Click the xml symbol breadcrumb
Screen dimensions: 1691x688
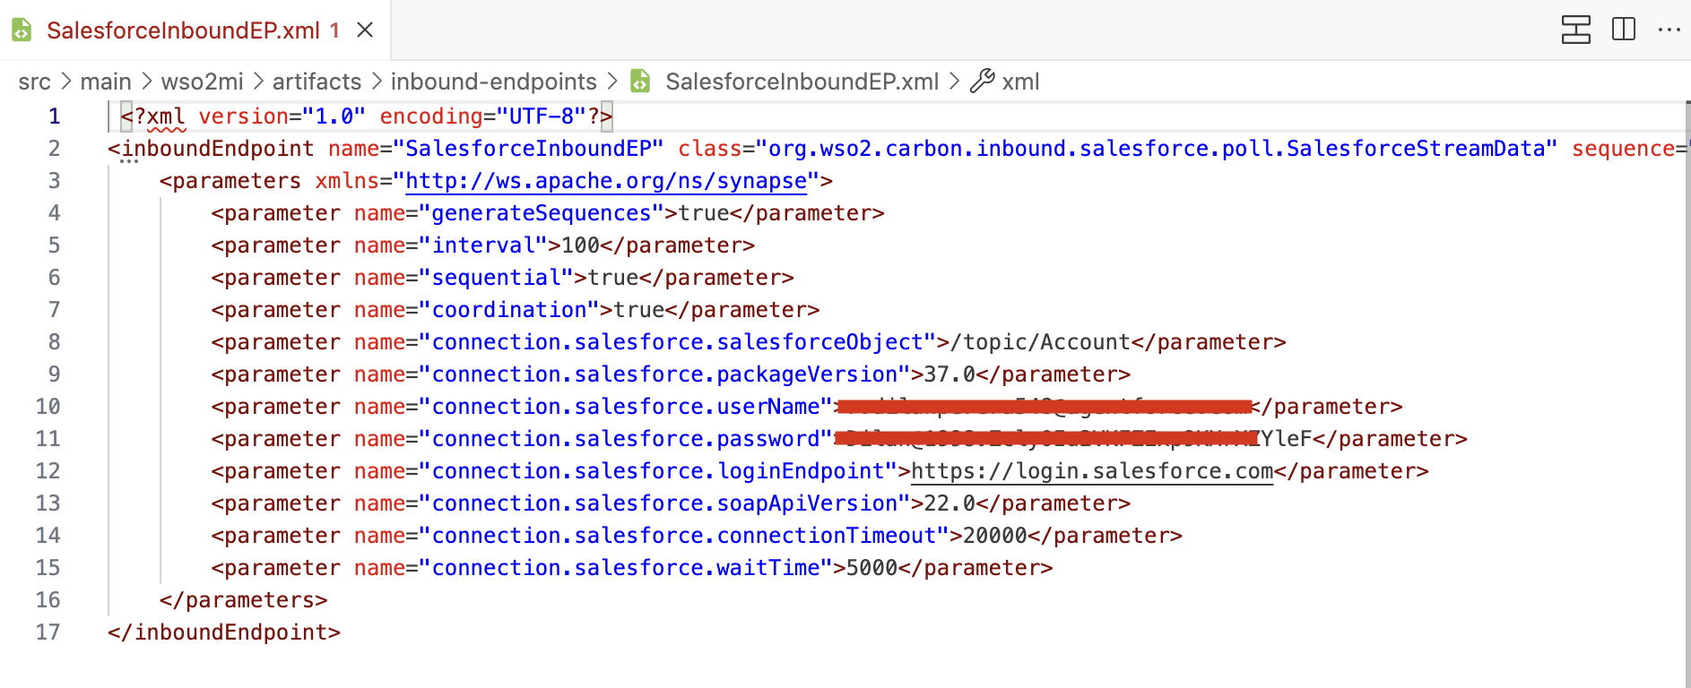coord(1020,82)
